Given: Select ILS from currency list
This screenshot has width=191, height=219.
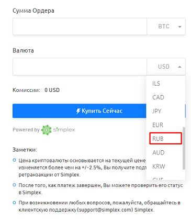Looking at the screenshot, I should pyautogui.click(x=166, y=84).
